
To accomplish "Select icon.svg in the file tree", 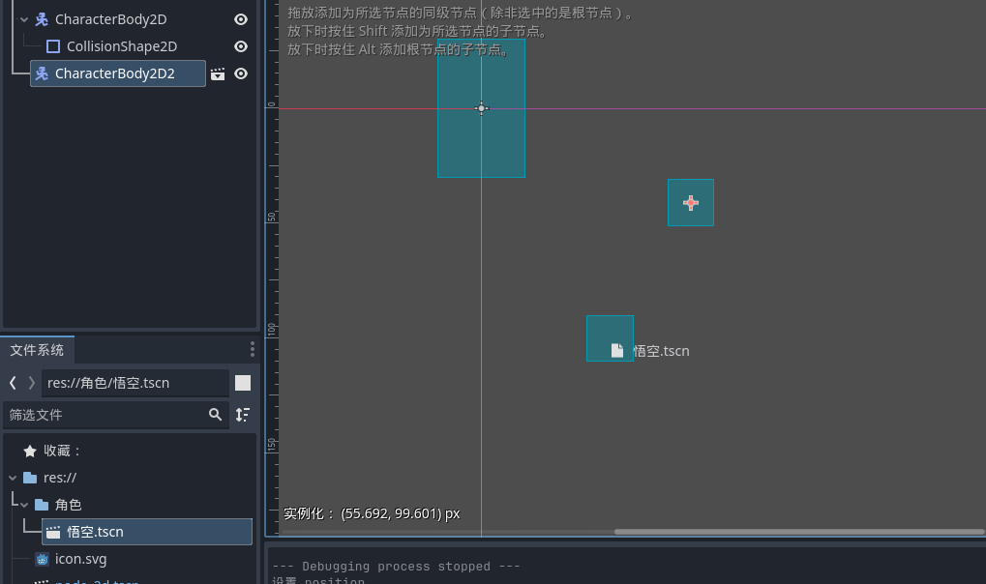I will point(80,559).
